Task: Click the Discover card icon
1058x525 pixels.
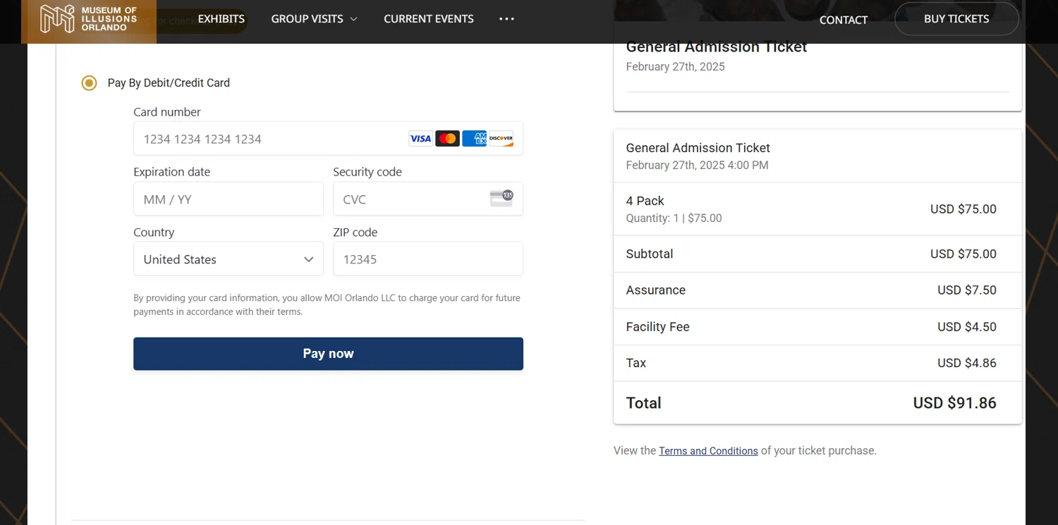Action: tap(501, 139)
